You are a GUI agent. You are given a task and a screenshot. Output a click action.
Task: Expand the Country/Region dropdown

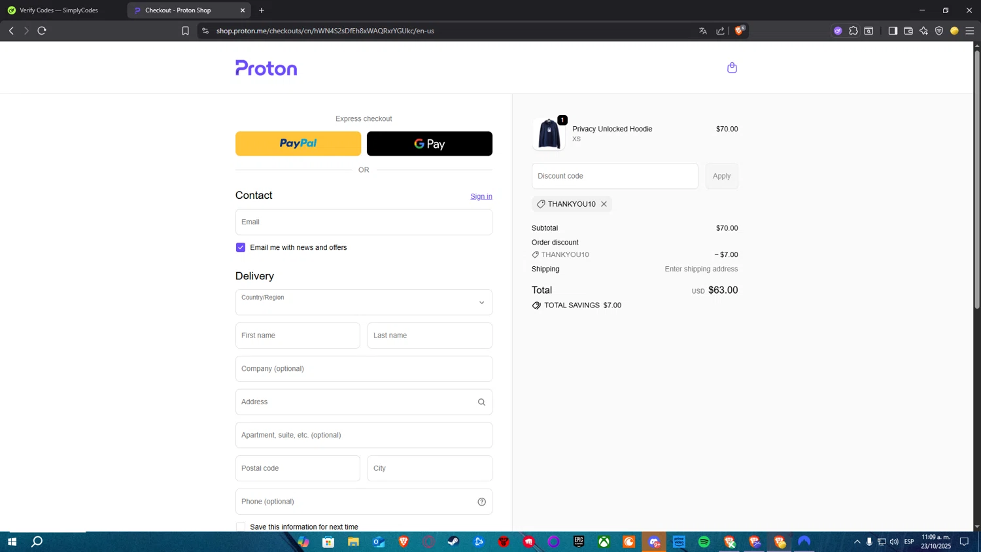point(364,303)
